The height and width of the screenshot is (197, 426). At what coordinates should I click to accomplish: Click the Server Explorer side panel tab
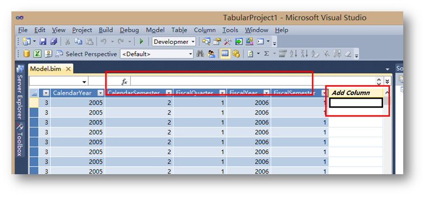pos(20,92)
